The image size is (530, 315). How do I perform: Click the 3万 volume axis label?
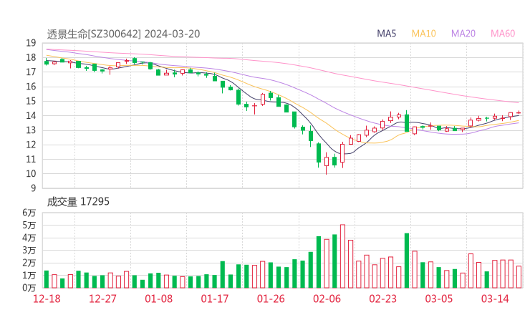coord(29,251)
